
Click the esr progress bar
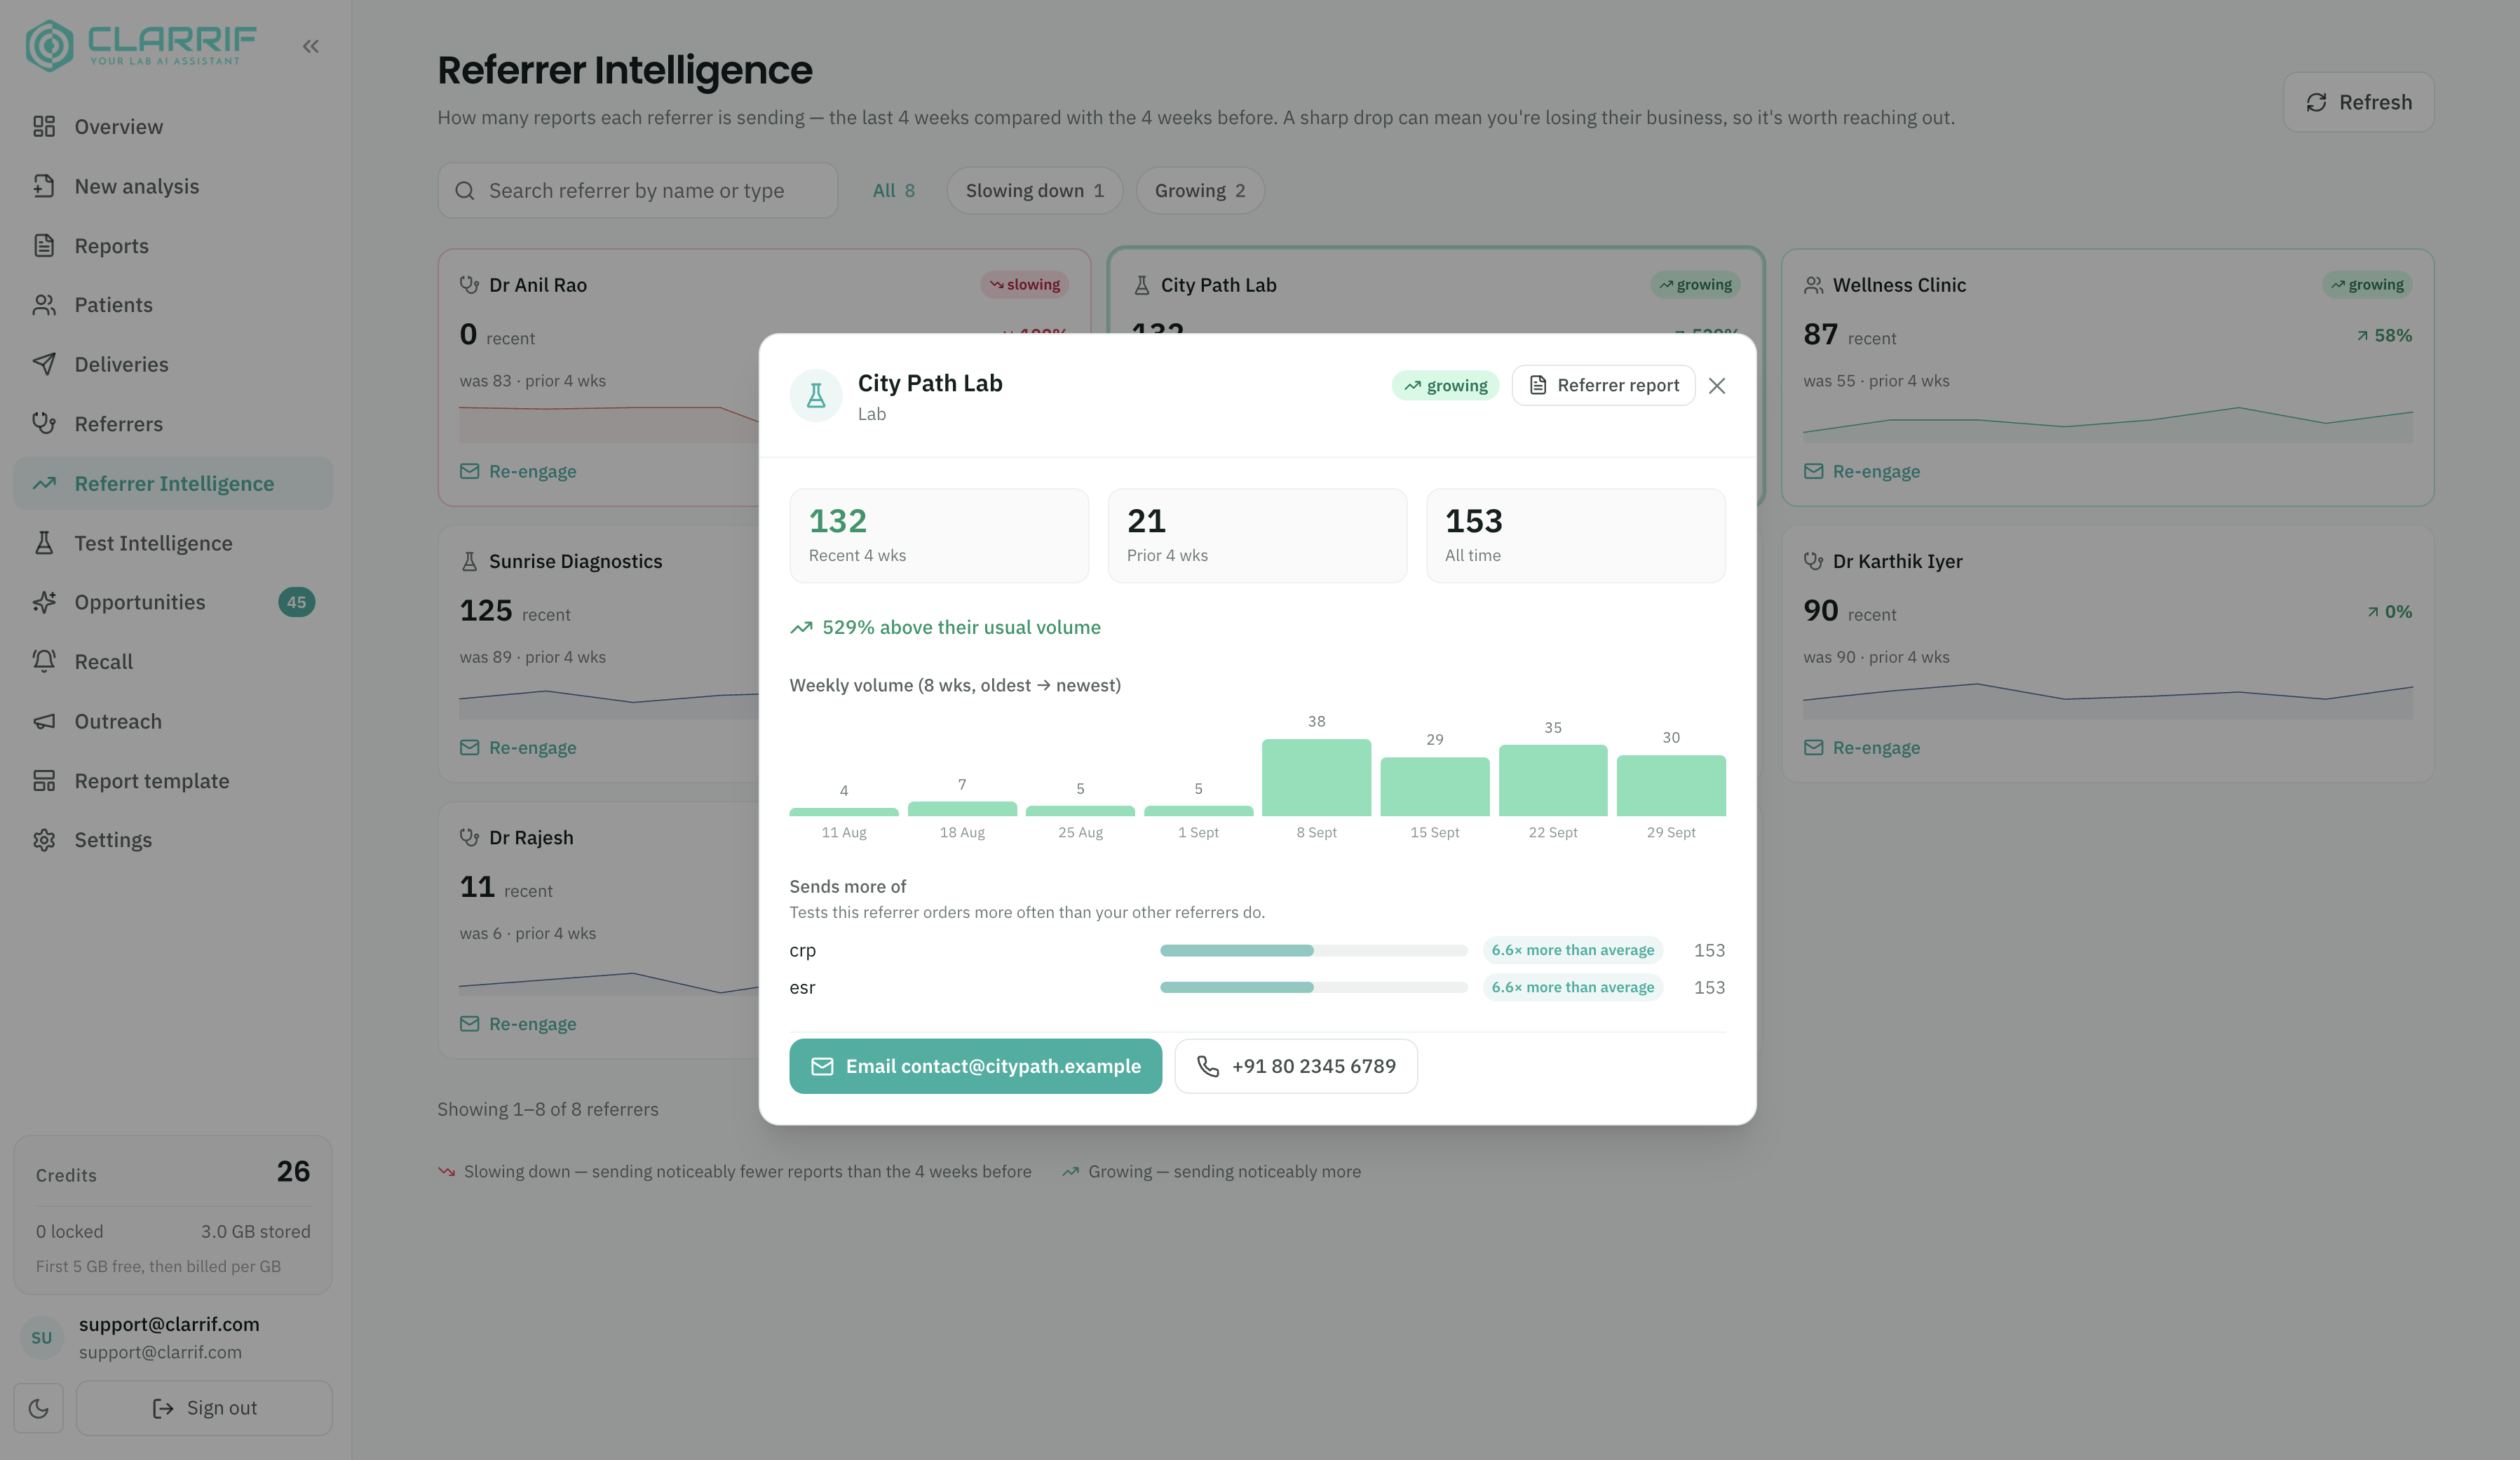[1313, 988]
